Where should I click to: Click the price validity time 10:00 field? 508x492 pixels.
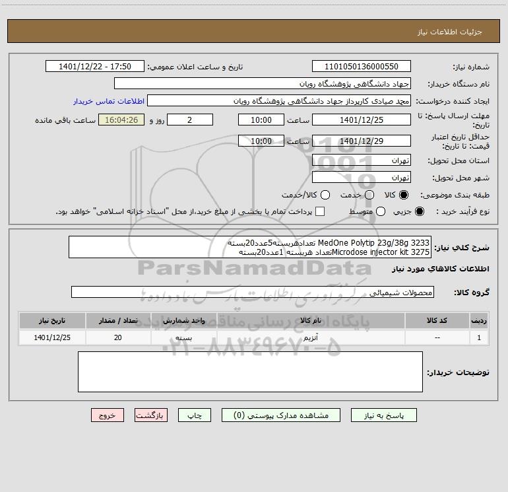coord(261,141)
